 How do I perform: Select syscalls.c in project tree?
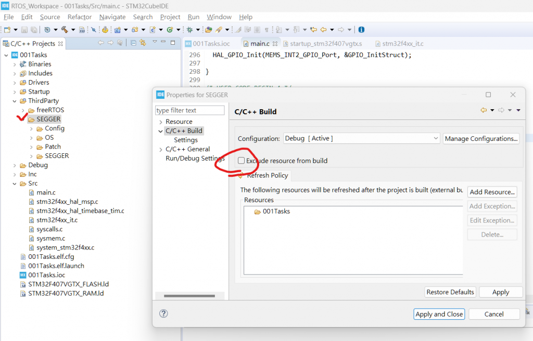49,229
